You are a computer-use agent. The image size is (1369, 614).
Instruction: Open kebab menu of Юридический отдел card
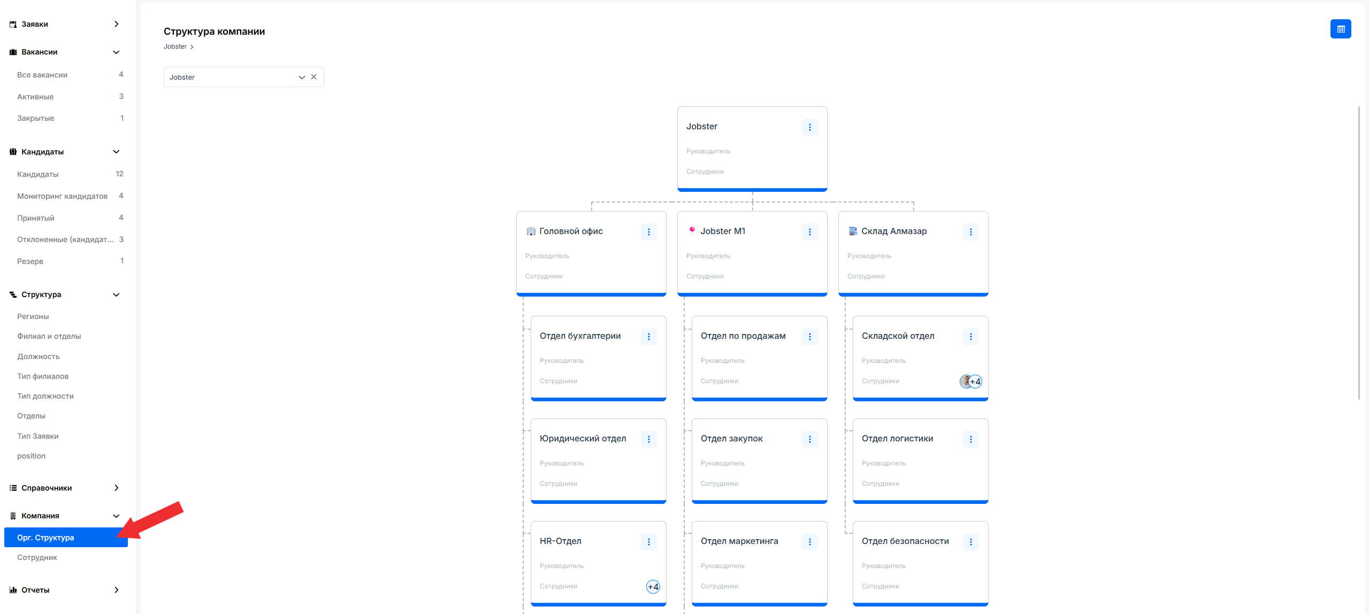[x=648, y=439]
